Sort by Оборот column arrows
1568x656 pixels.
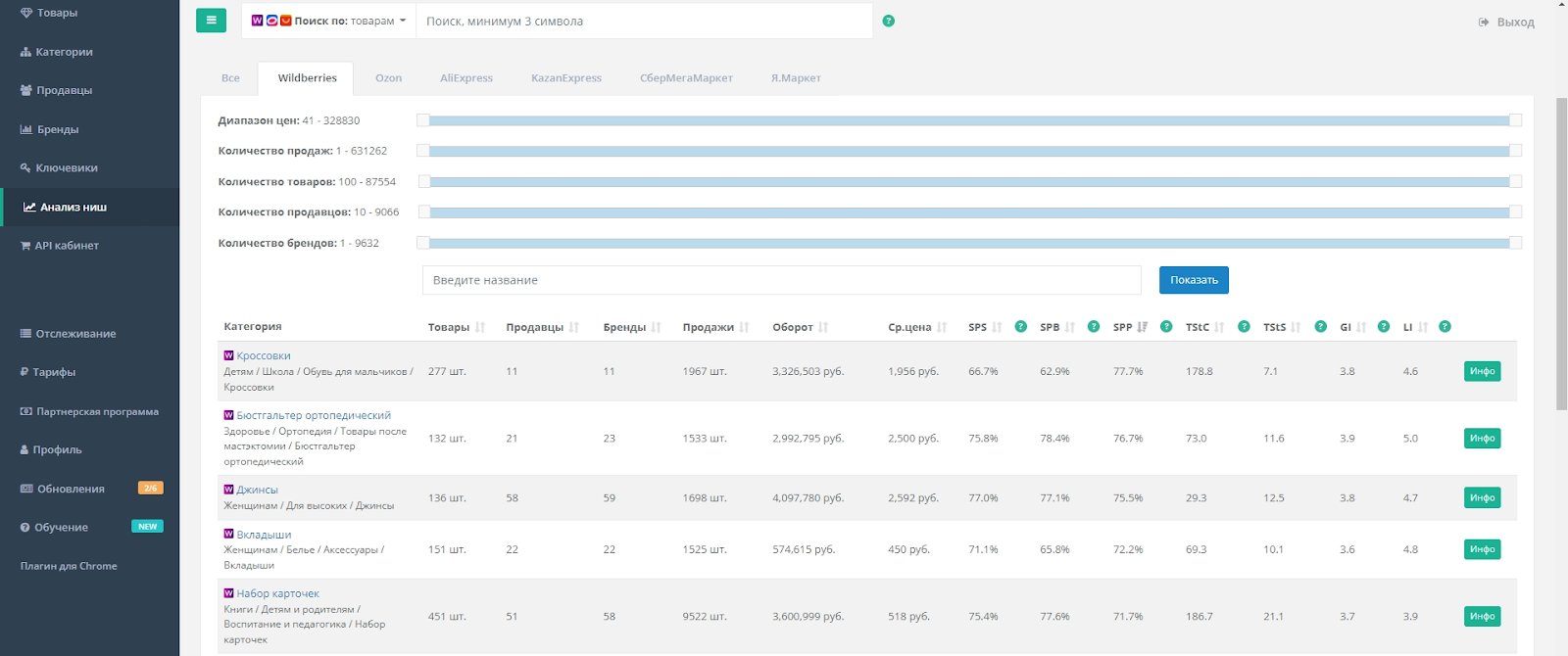coord(823,327)
